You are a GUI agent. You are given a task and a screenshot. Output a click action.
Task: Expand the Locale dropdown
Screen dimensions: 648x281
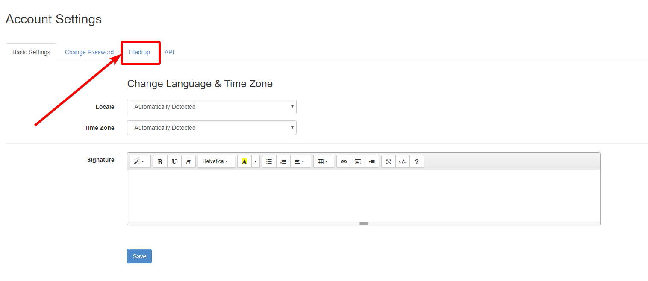point(212,107)
